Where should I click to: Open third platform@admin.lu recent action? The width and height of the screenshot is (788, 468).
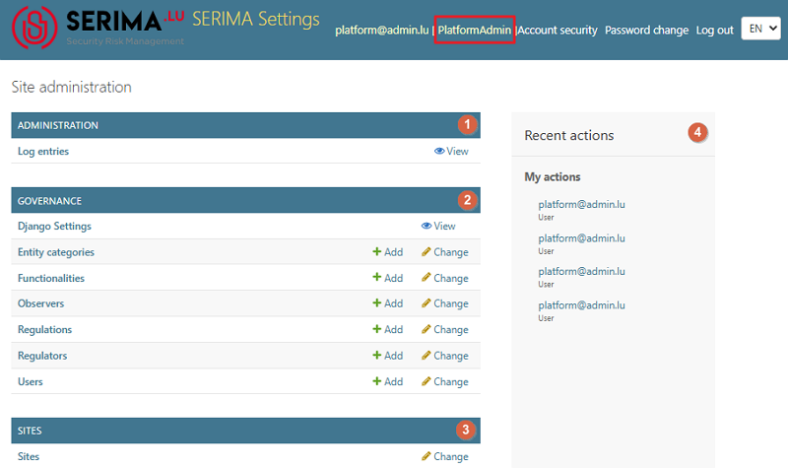tap(581, 272)
